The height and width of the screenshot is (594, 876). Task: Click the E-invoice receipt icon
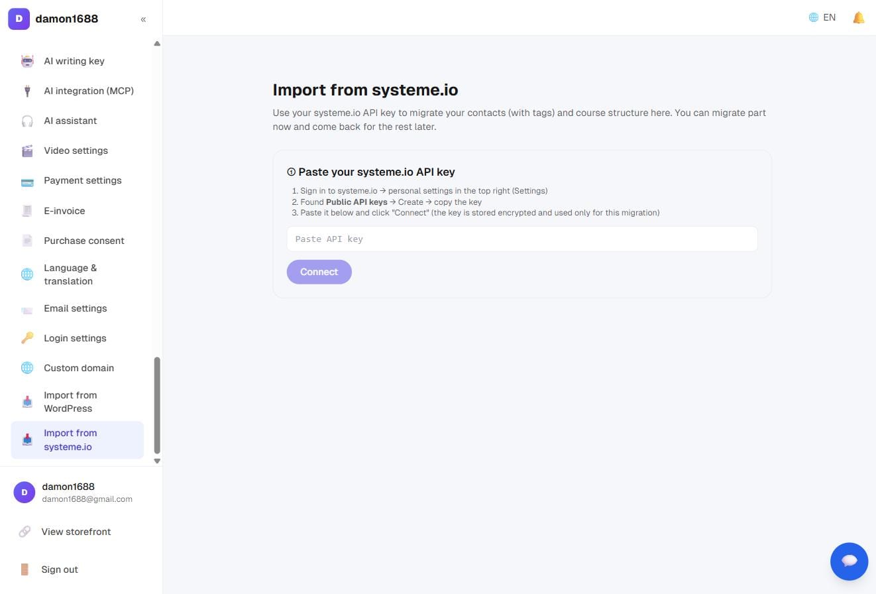tap(27, 211)
